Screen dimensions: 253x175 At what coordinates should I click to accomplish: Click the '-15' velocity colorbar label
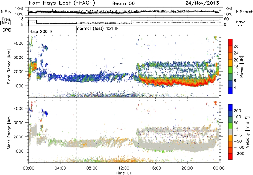(238, 135)
